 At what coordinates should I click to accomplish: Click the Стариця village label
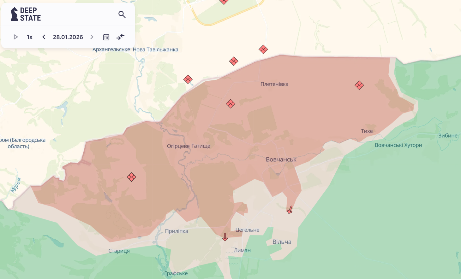[119, 251]
